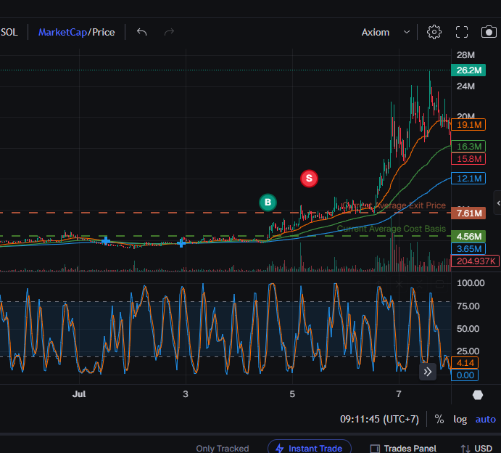The image size is (501, 453).
Task: Toggle log scale mode
Action: coord(460,419)
